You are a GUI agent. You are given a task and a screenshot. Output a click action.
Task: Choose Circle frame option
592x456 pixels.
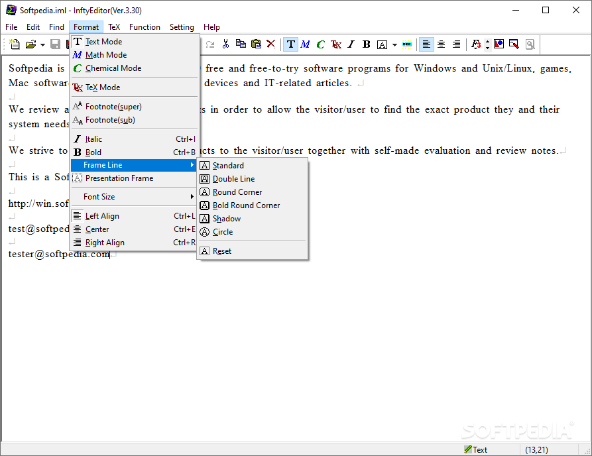click(252, 232)
